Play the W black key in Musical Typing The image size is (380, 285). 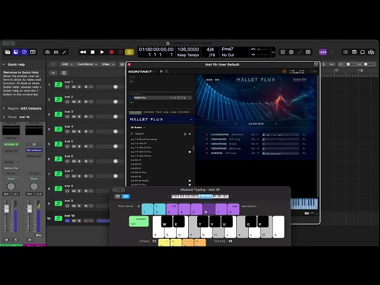tap(166, 221)
